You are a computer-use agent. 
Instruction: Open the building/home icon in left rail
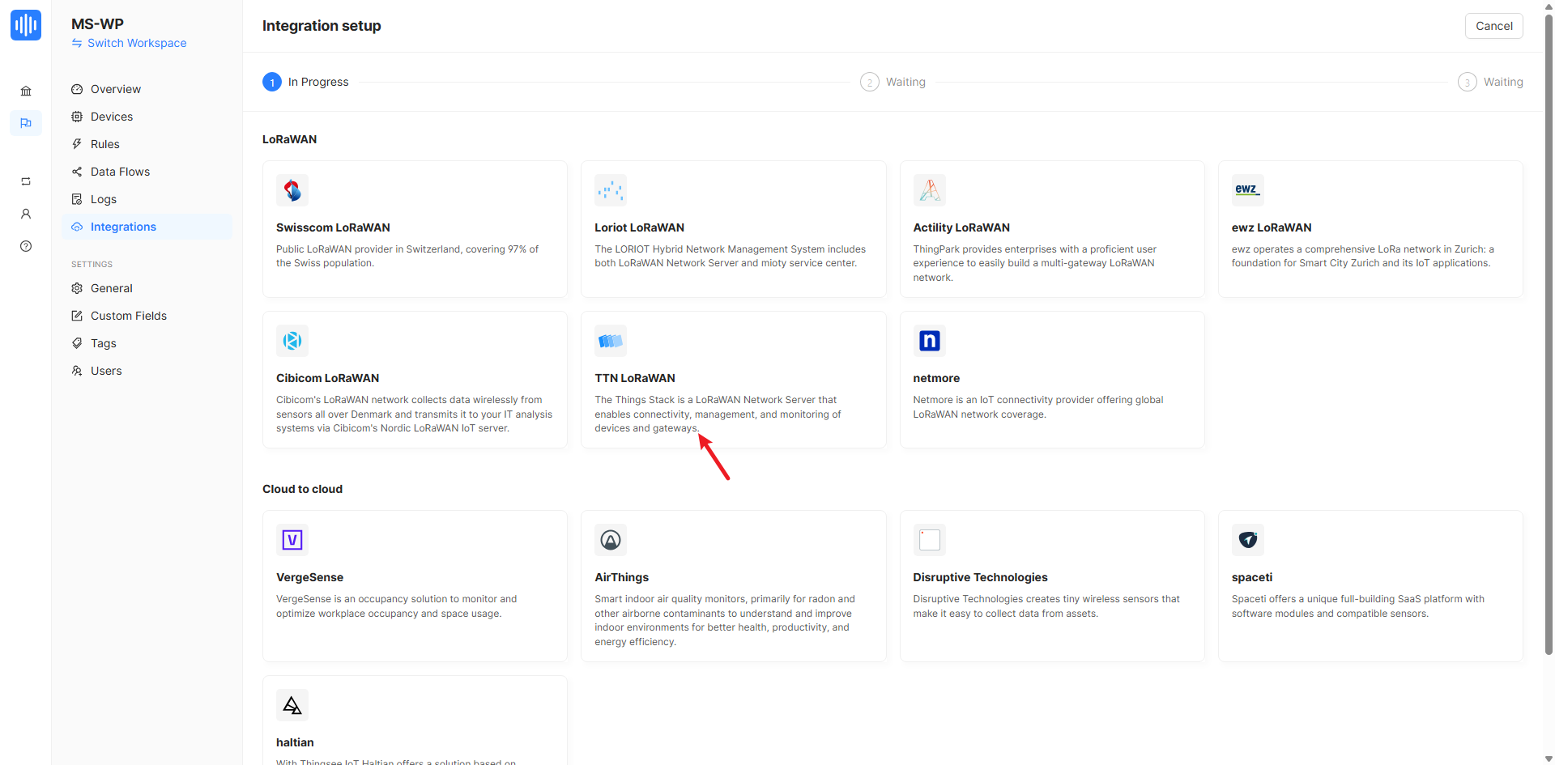click(x=26, y=91)
